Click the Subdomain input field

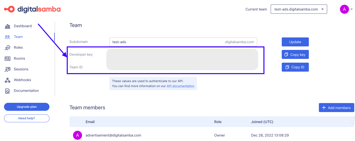tap(183, 42)
